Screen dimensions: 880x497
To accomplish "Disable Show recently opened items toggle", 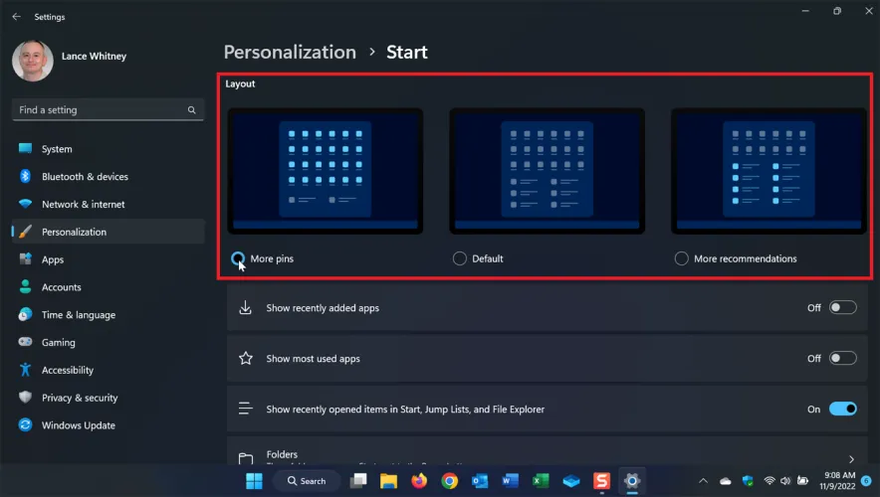I will pos(842,409).
